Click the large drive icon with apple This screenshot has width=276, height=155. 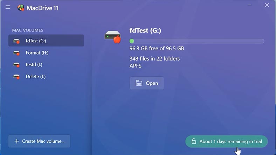(113, 37)
